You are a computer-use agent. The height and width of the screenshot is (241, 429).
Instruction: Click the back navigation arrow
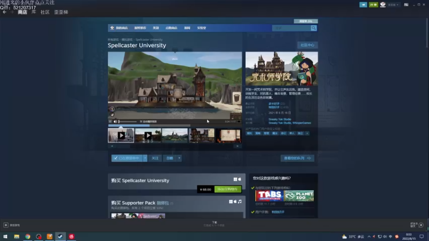pyautogui.click(x=4, y=12)
